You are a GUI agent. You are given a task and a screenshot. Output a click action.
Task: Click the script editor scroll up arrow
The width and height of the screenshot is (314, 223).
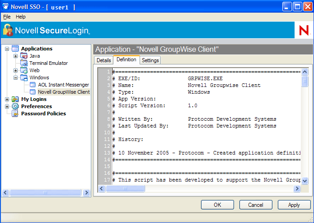coord(305,72)
